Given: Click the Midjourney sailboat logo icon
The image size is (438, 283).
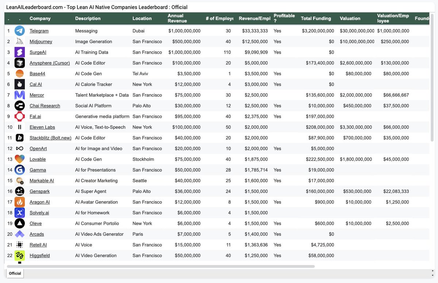Looking at the screenshot, I should coord(20,42).
